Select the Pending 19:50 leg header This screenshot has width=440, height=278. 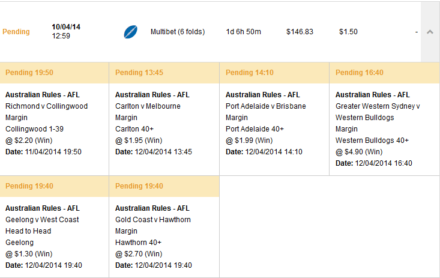55,73
